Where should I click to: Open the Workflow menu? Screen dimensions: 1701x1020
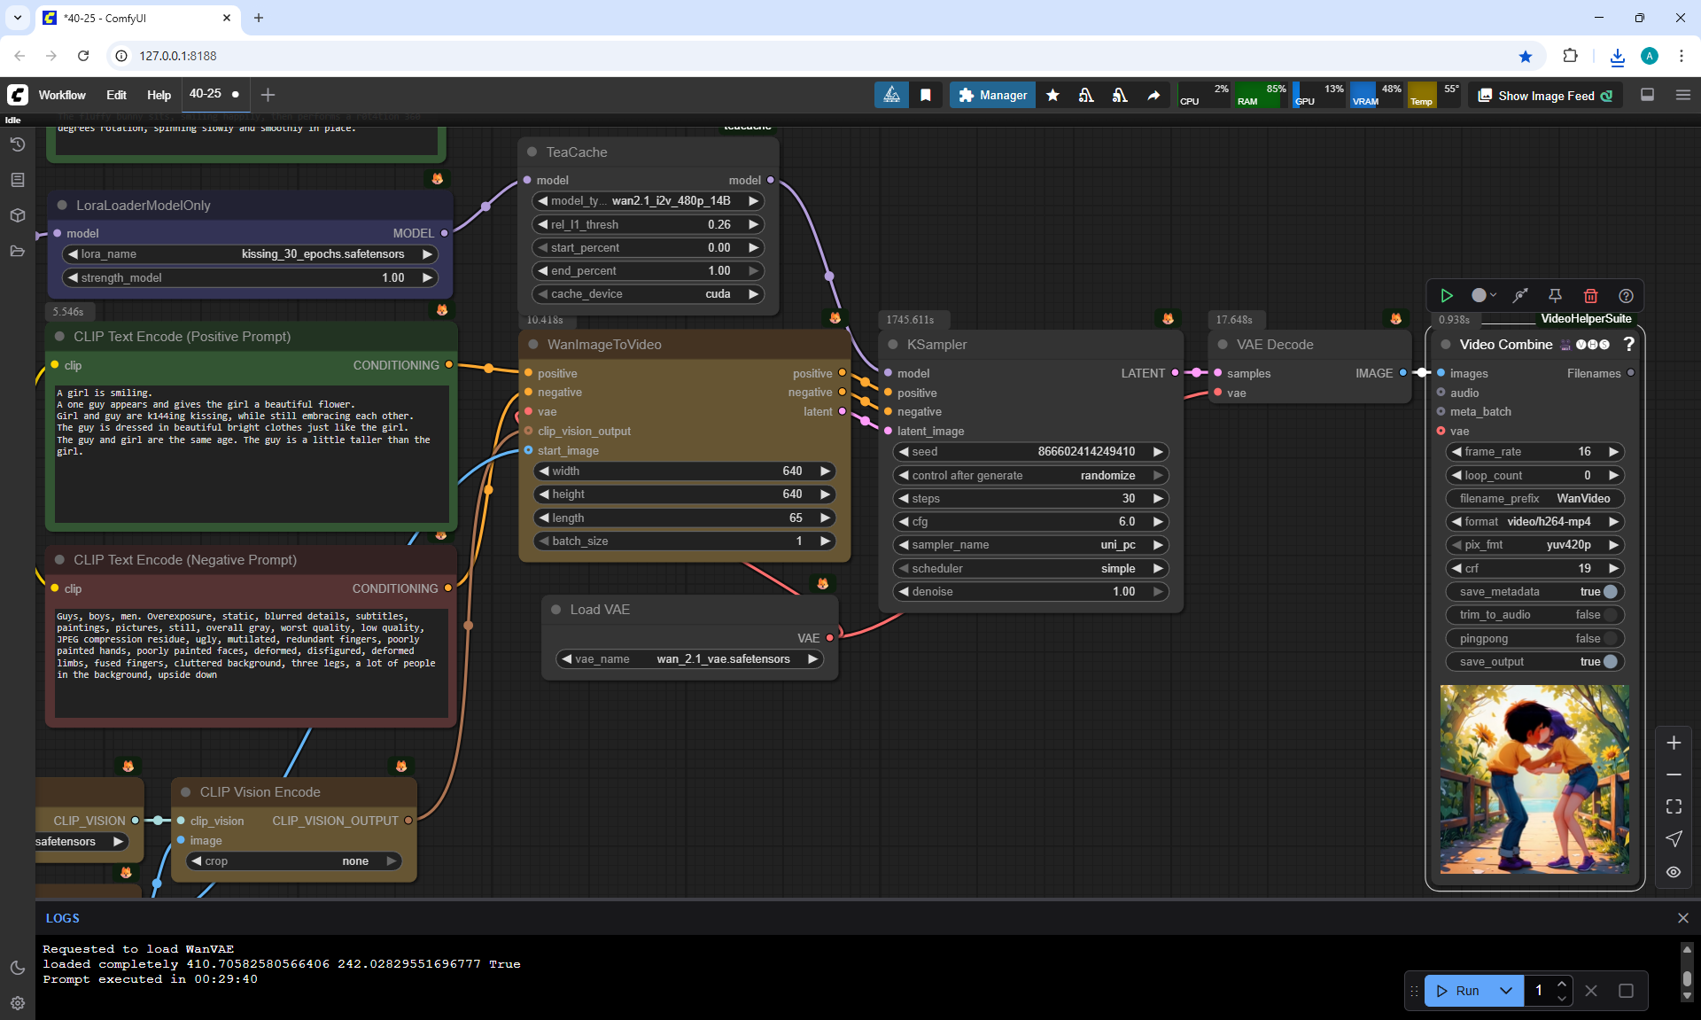pos(62,96)
